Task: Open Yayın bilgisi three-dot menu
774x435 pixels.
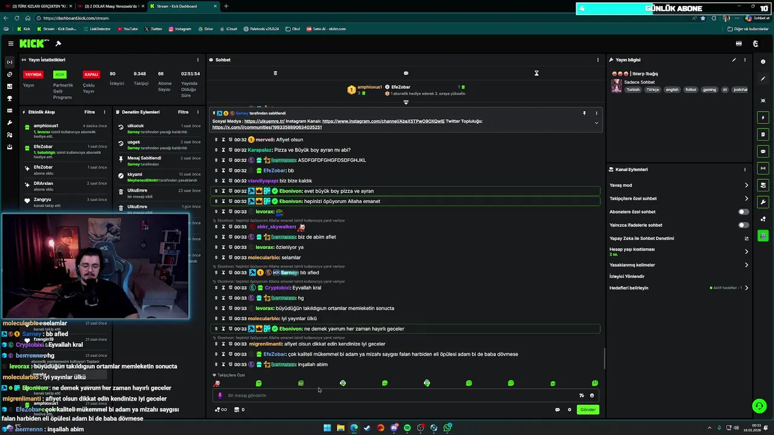Action: [745, 60]
